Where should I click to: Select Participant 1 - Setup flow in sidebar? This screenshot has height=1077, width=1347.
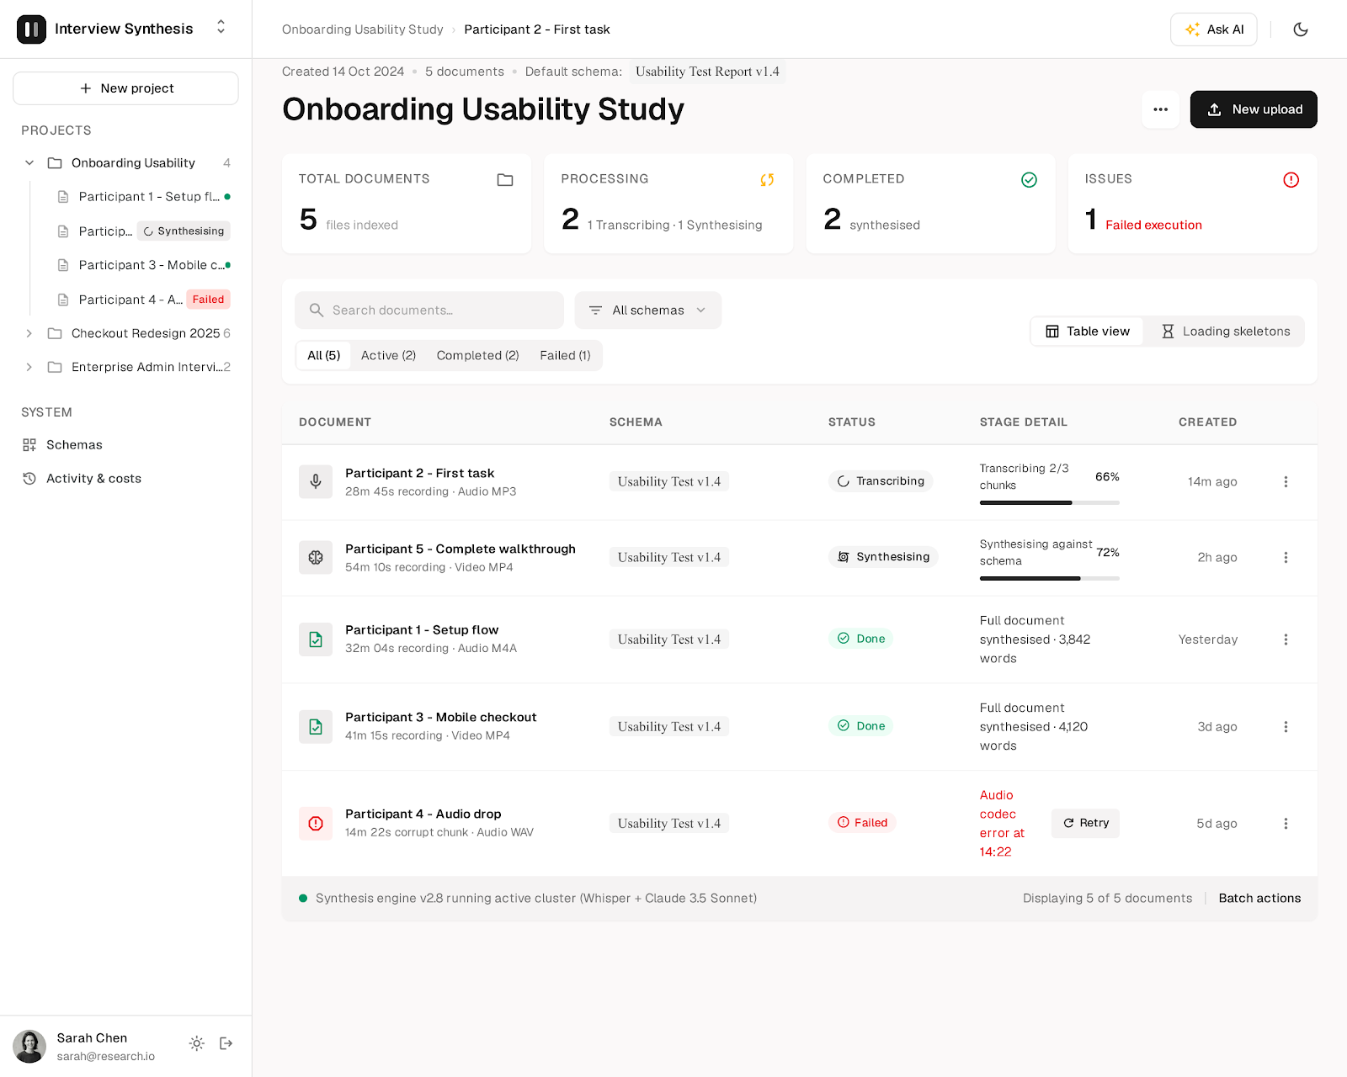coord(143,197)
